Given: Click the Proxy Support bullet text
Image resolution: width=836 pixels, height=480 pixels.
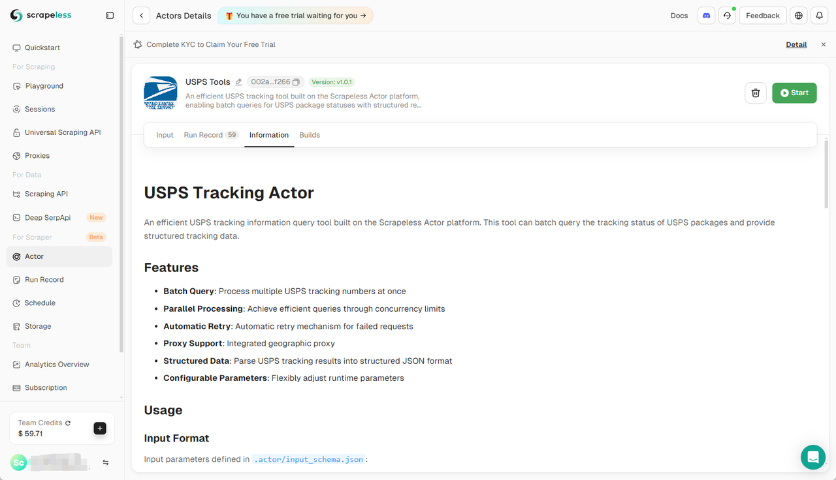Looking at the screenshot, I should point(249,344).
